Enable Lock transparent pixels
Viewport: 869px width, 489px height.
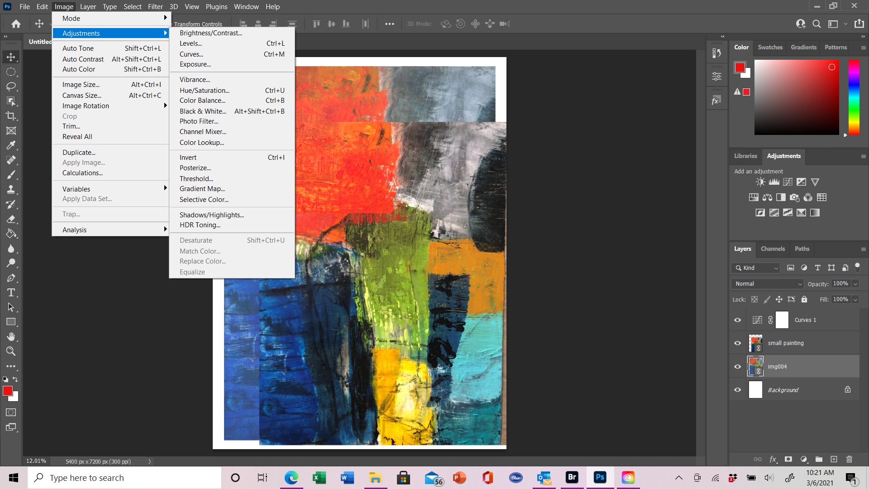tap(754, 299)
